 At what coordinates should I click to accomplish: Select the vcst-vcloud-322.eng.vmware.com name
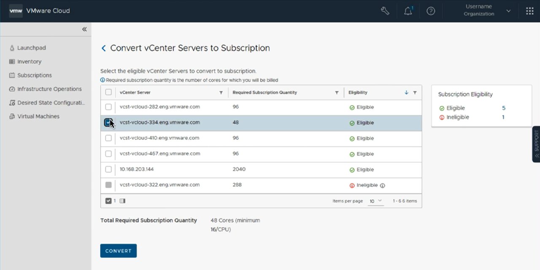(160, 185)
